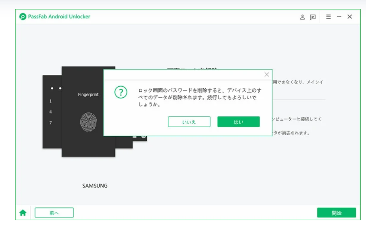Image resolution: width=366 pixels, height=225 pixels.
Task: Minimize the PassFab window
Action: [339, 17]
